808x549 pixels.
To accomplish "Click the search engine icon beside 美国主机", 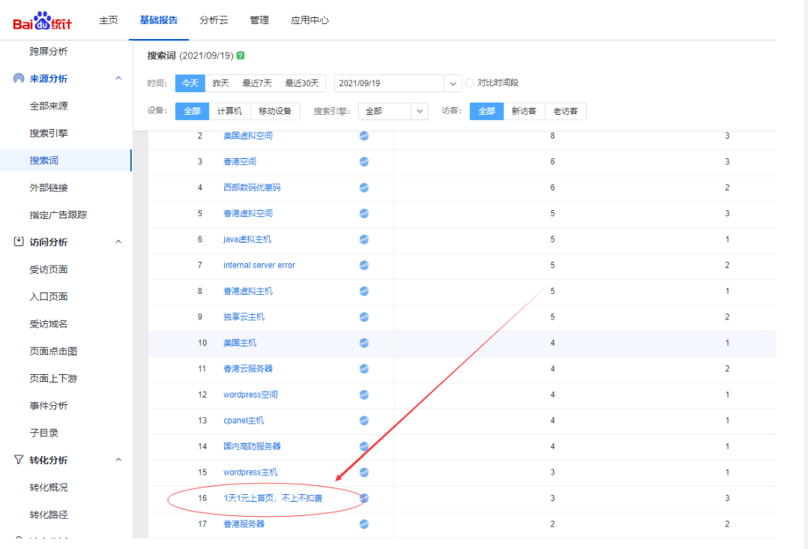I will click(x=364, y=343).
